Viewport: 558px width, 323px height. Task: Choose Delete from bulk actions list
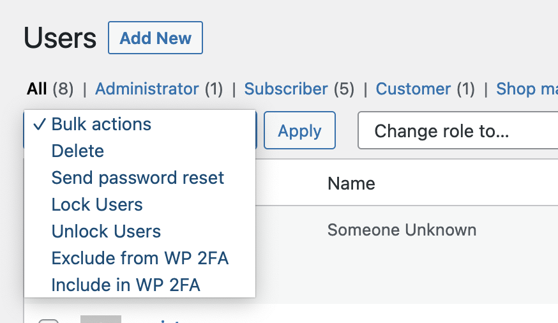pyautogui.click(x=77, y=151)
